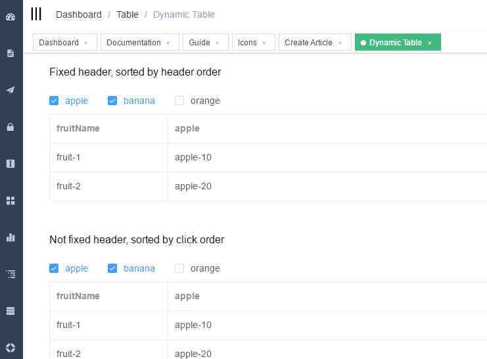
Task: Select the four-squares components icon
Action: [x=11, y=201]
